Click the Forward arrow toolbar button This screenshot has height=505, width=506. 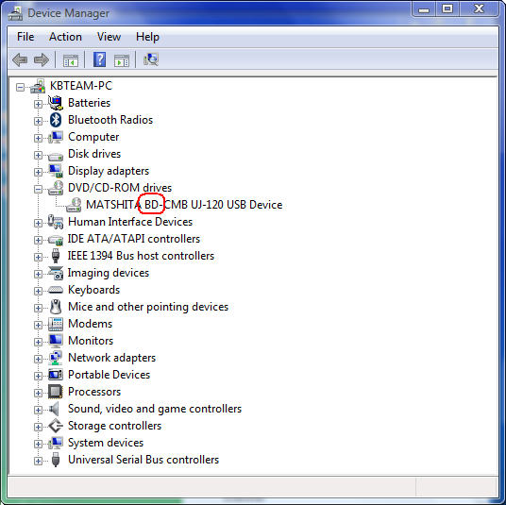click(x=42, y=59)
